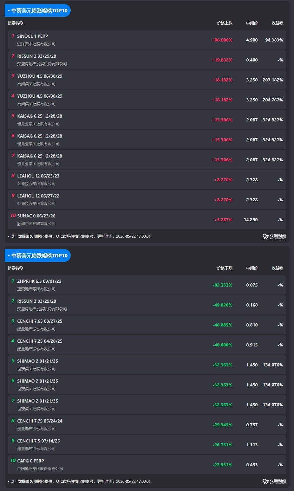The image size is (294, 491).
Task: Select rank 7 SHIMAO 2 01/21/35 bond
Action: [x=38, y=401]
